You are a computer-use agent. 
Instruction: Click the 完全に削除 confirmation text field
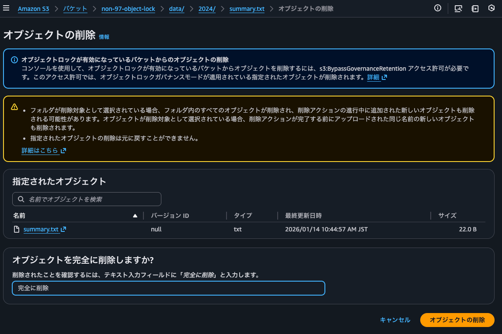pos(168,288)
